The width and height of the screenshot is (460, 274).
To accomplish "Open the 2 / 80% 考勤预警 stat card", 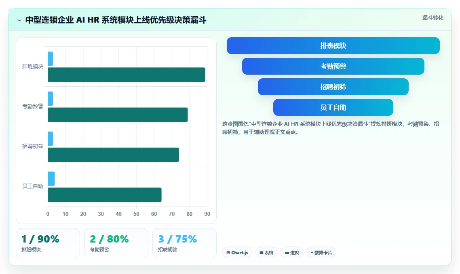I will pyautogui.click(x=116, y=243).
